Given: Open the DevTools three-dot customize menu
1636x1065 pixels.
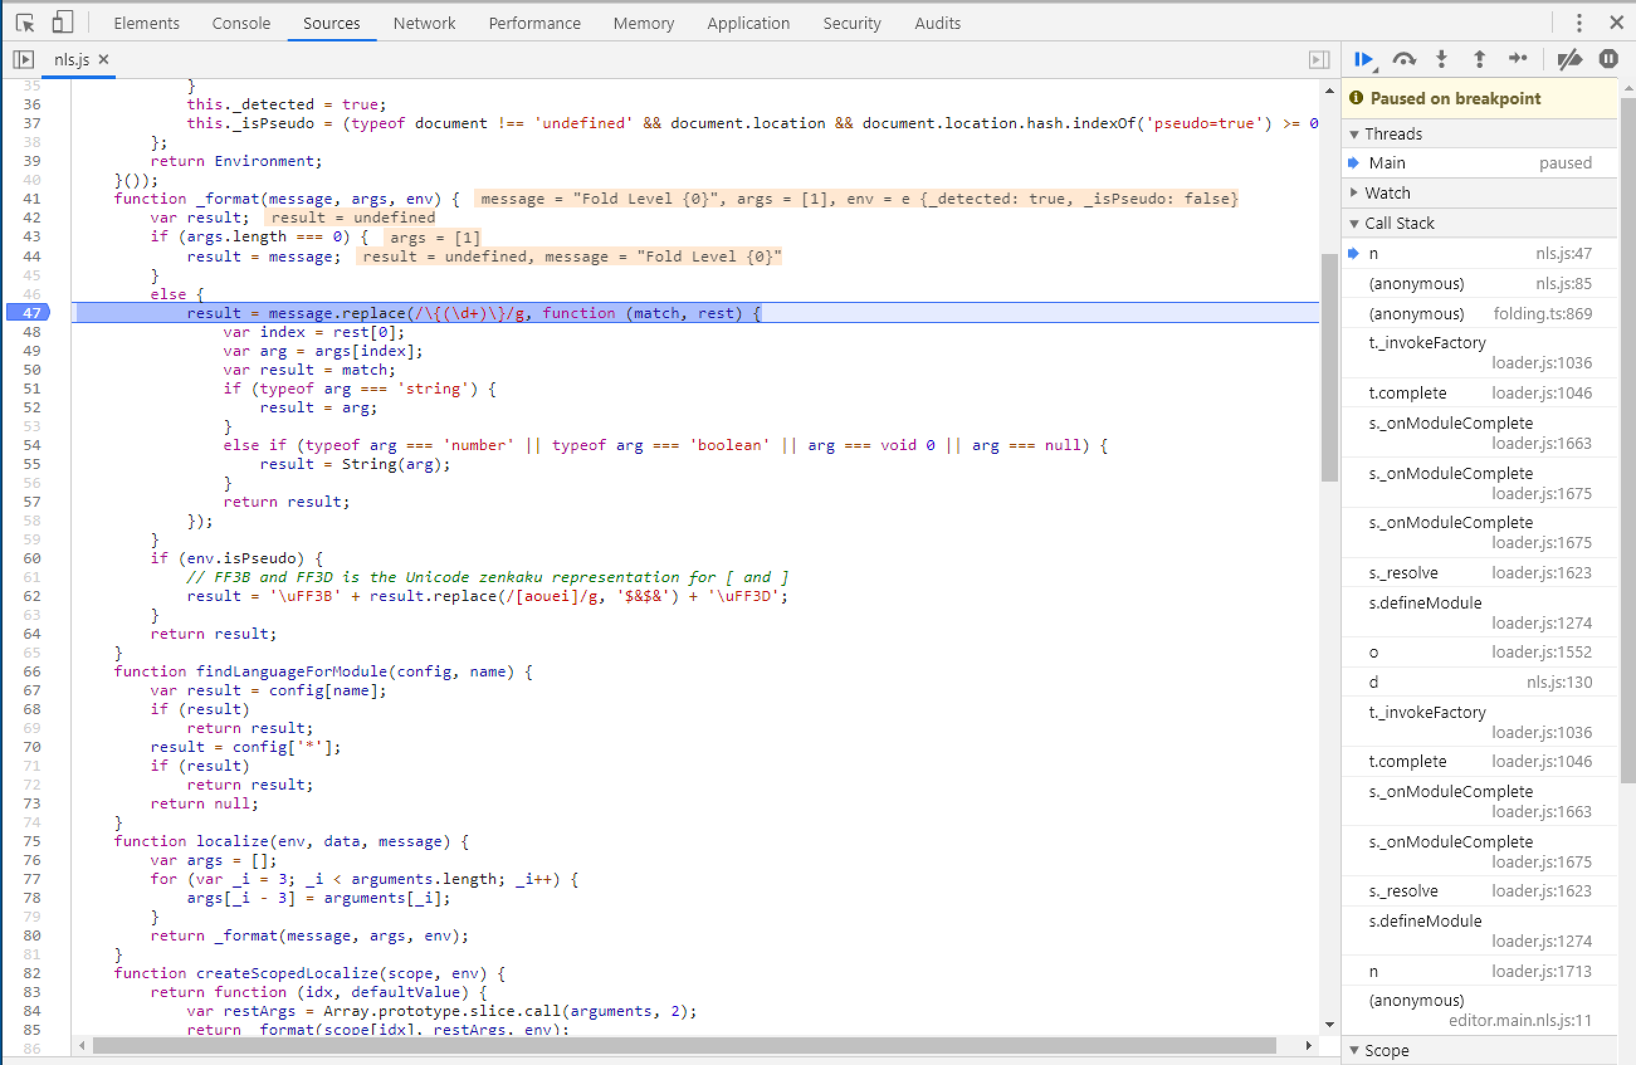Looking at the screenshot, I should click(x=1579, y=23).
